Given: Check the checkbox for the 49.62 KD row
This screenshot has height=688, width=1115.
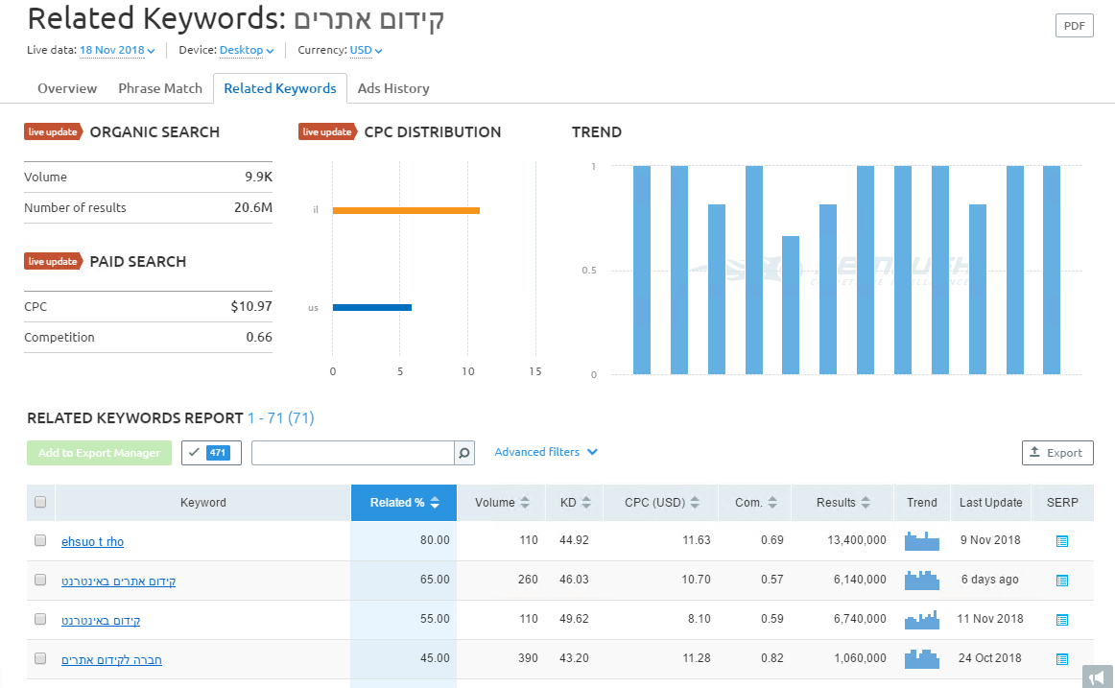Looking at the screenshot, I should [40, 619].
